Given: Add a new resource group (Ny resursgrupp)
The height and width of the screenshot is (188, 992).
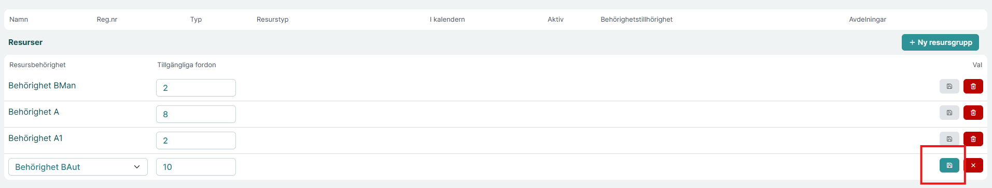Looking at the screenshot, I should (940, 42).
